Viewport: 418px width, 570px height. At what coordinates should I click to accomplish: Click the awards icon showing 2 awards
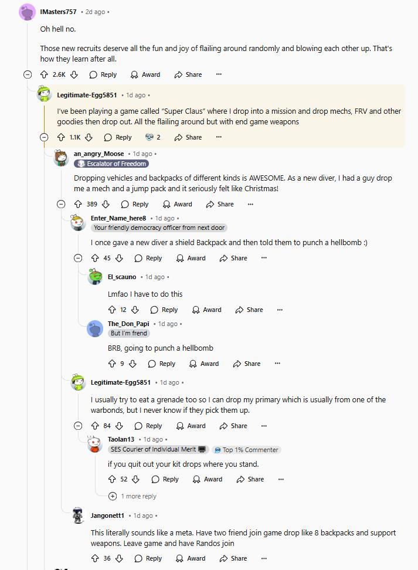(152, 137)
